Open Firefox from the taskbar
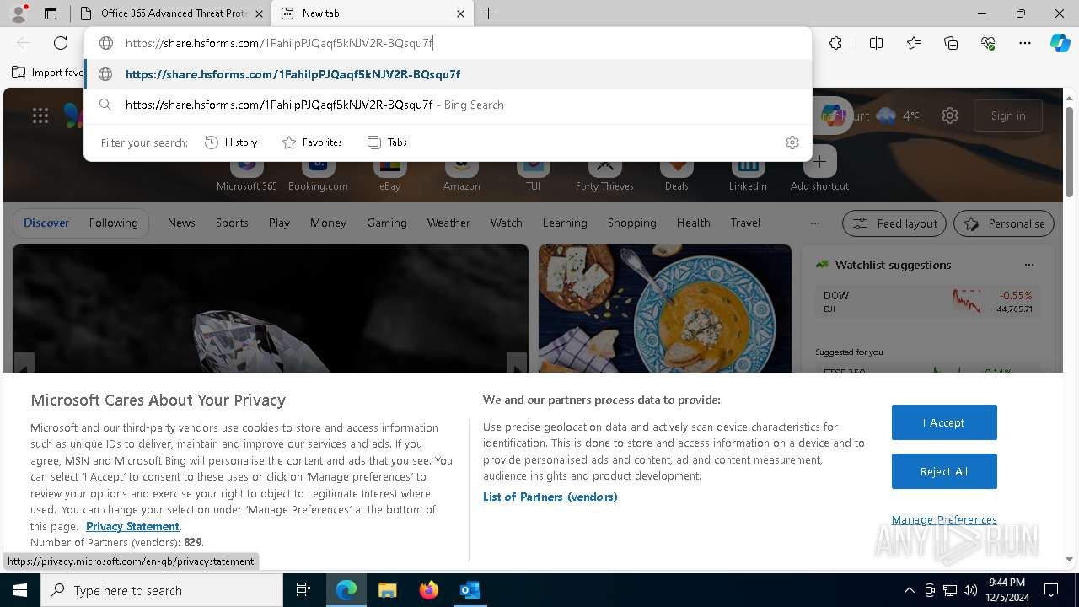1079x607 pixels. (429, 590)
